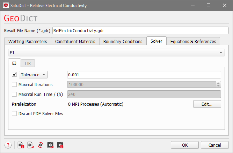The image size is (233, 153).
Task: Open help via the red question mark
Action: (8, 145)
